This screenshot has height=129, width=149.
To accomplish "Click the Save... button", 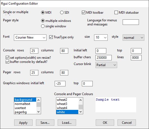I will tap(45, 123).
